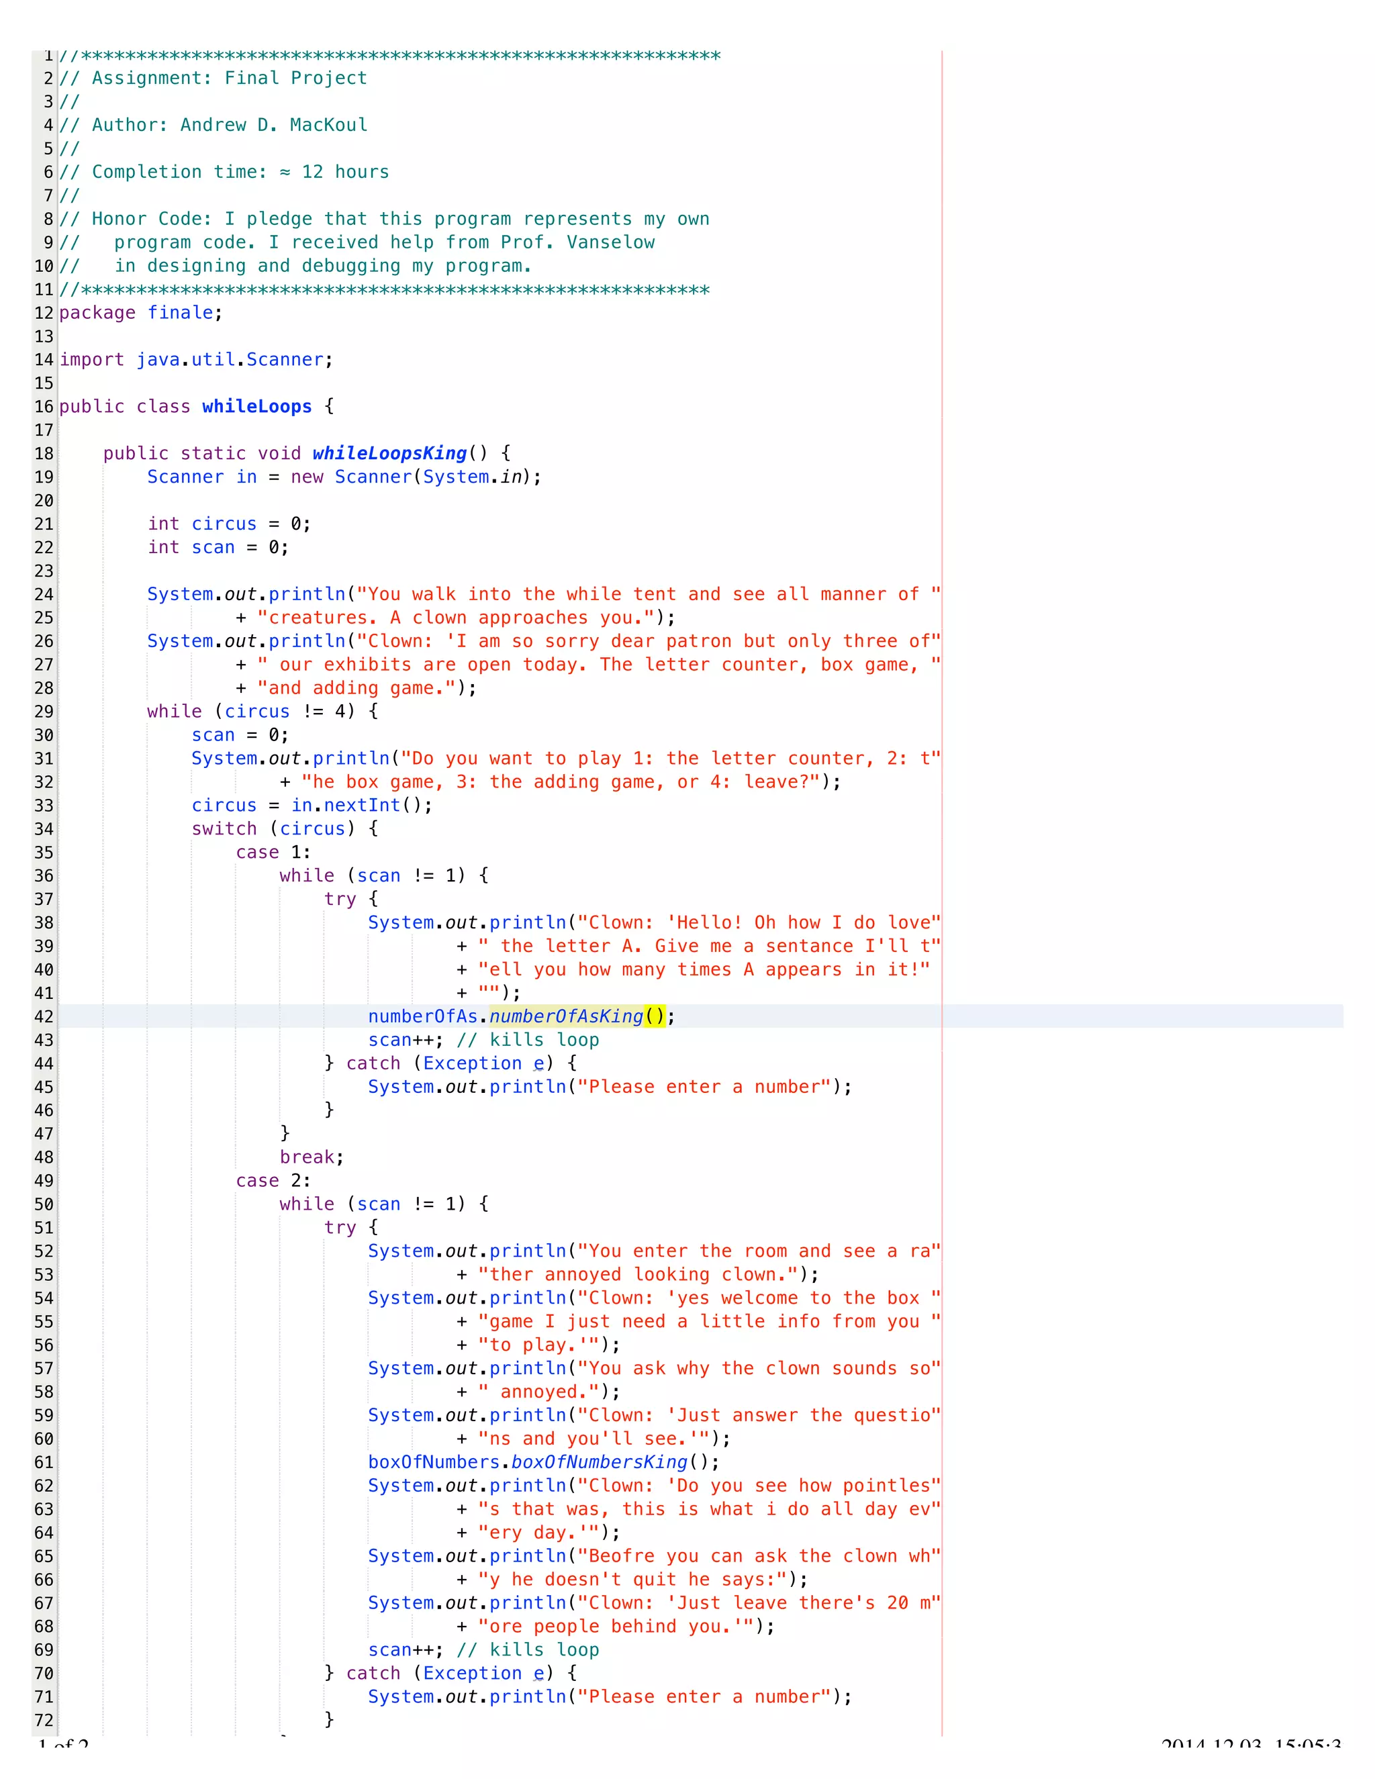This screenshot has width=1375, height=1779.
Task: Click 'circus = in.nextInt();' line
Action: 312,806
